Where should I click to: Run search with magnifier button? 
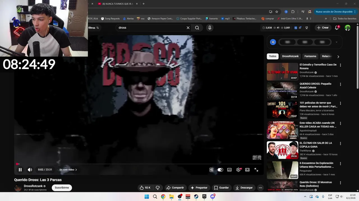[197, 28]
